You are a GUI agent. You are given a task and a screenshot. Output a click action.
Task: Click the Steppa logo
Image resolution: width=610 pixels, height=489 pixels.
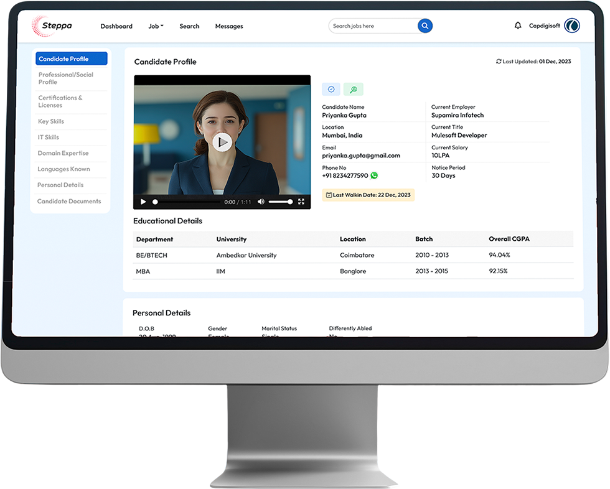(x=52, y=26)
